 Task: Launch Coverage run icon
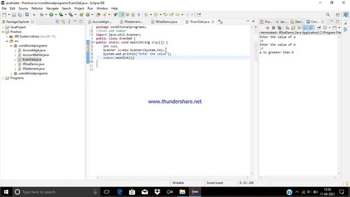tap(61, 15)
